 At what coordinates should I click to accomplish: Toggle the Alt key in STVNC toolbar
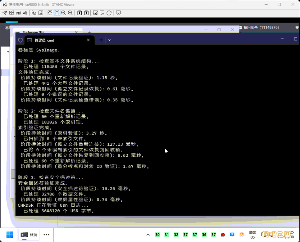[x=25, y=13]
